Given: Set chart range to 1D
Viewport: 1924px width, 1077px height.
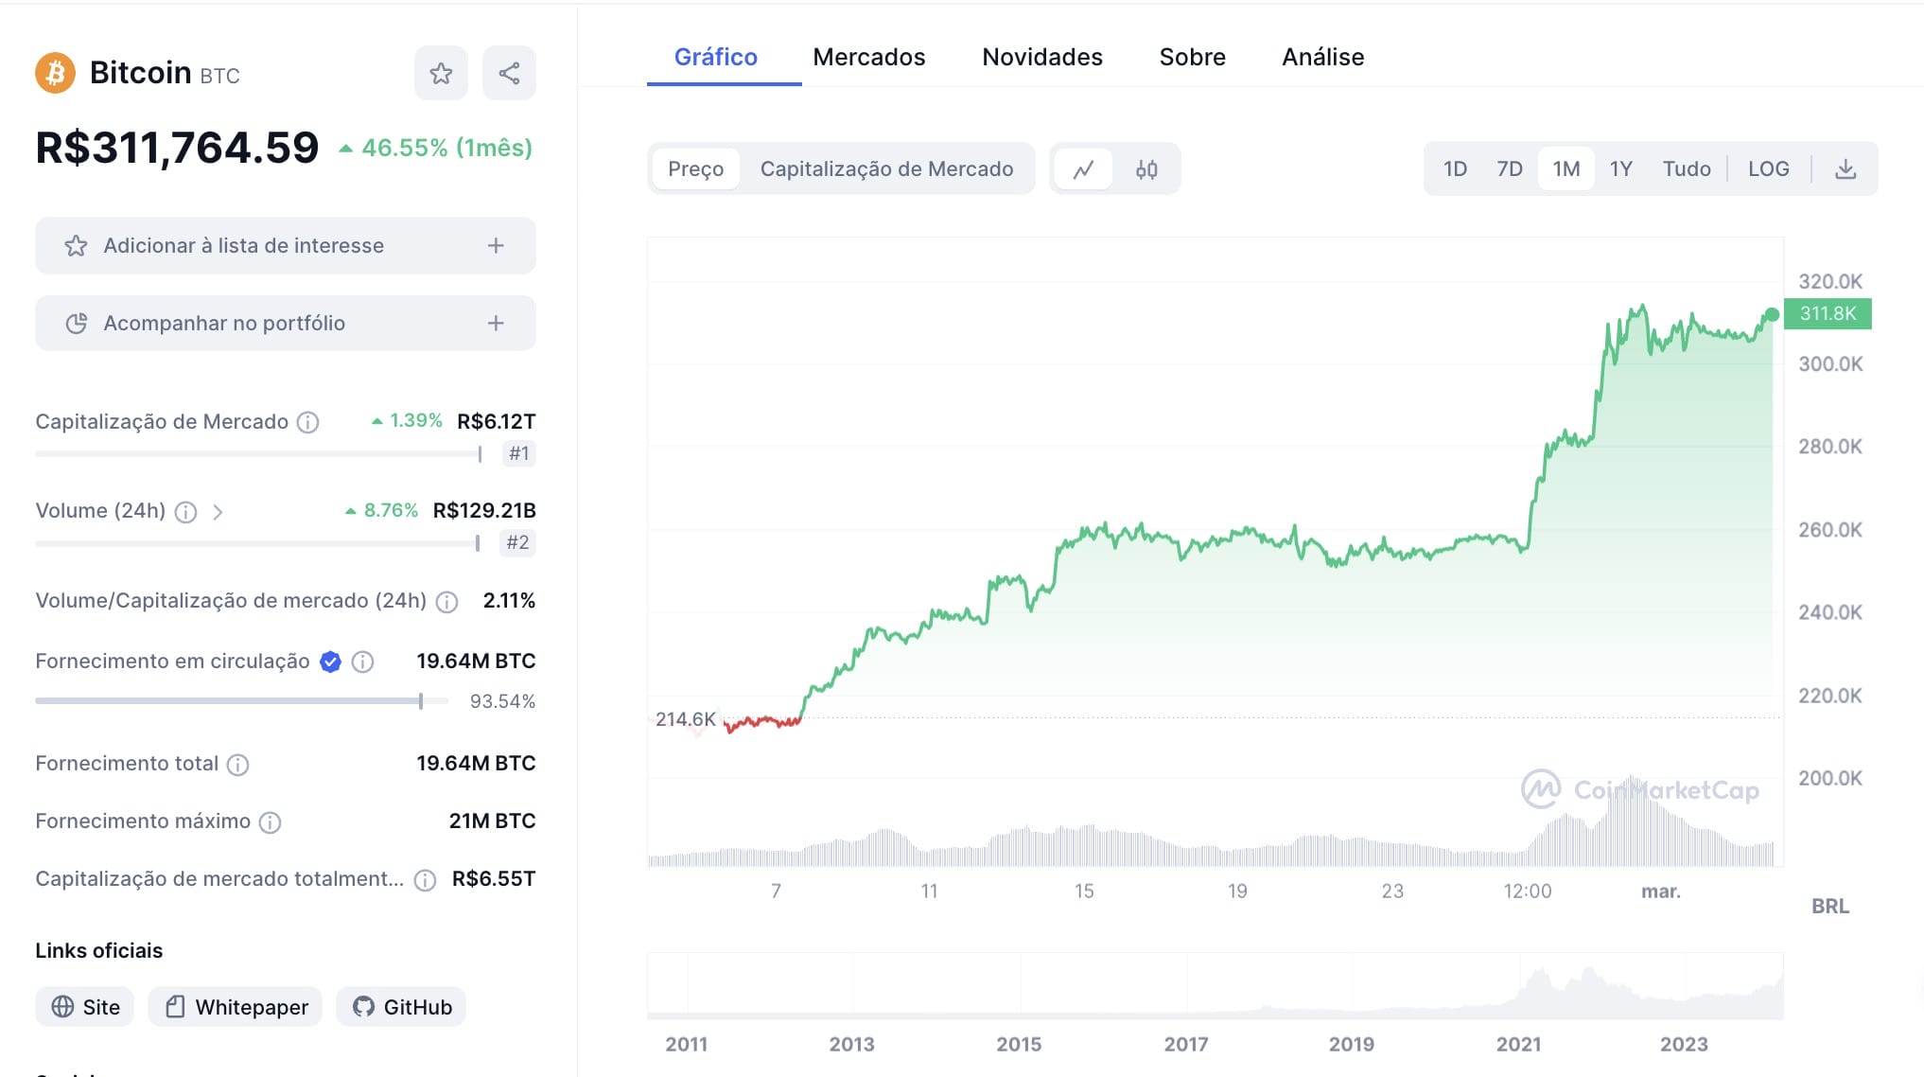Looking at the screenshot, I should coord(1455,168).
